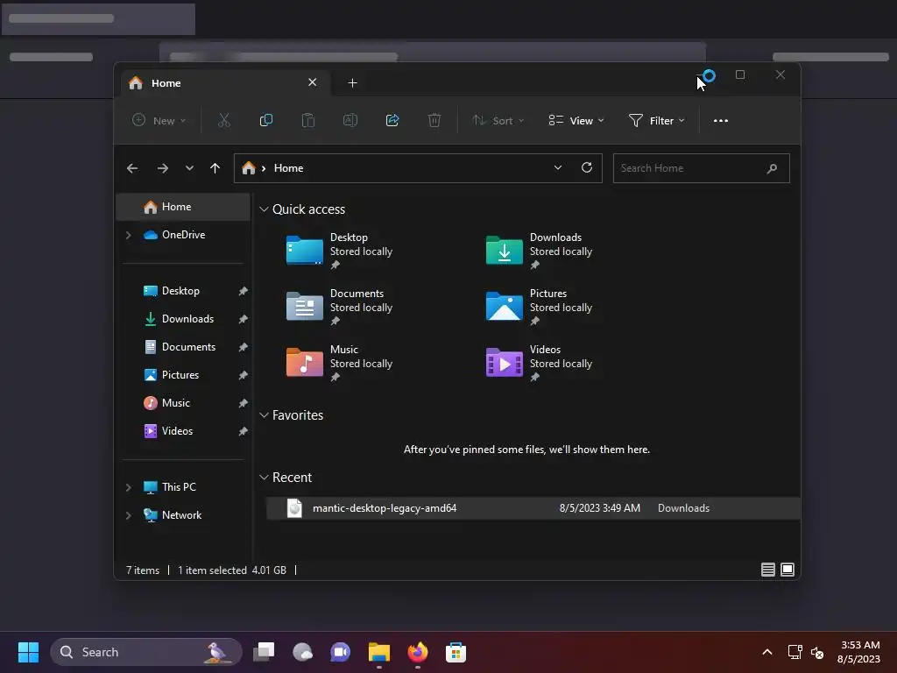Viewport: 897px width, 673px height.
Task: Show hidden system tray icons
Action: pos(767,652)
